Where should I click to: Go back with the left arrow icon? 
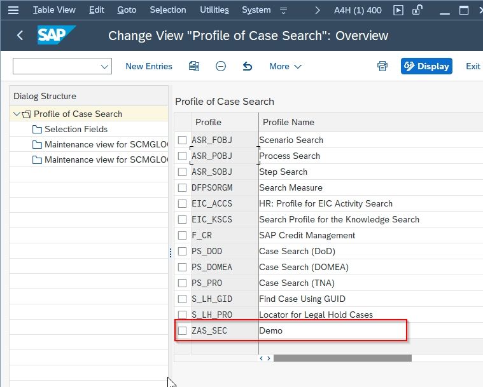20,36
